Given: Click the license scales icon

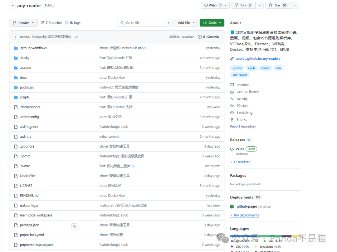Looking at the screenshot, I should [x=232, y=92].
